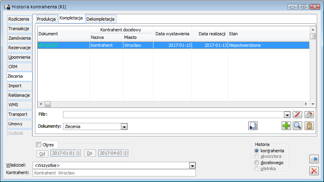Screen dimensions: 324x182
Task: Sort by Data realizacji column header
Action: click(x=210, y=34)
